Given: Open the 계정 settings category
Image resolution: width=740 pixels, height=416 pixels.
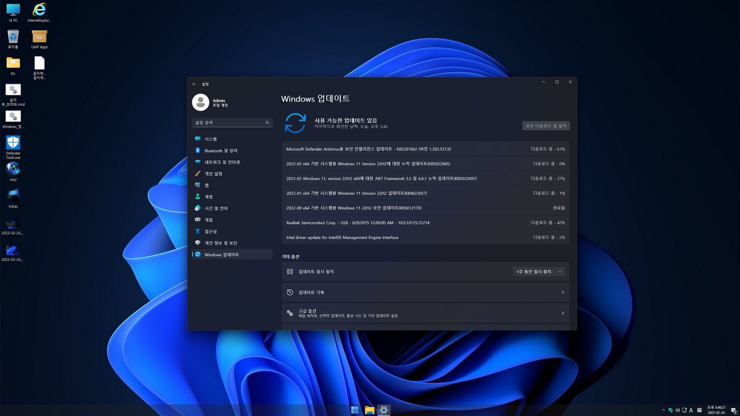Looking at the screenshot, I should coord(232,197).
